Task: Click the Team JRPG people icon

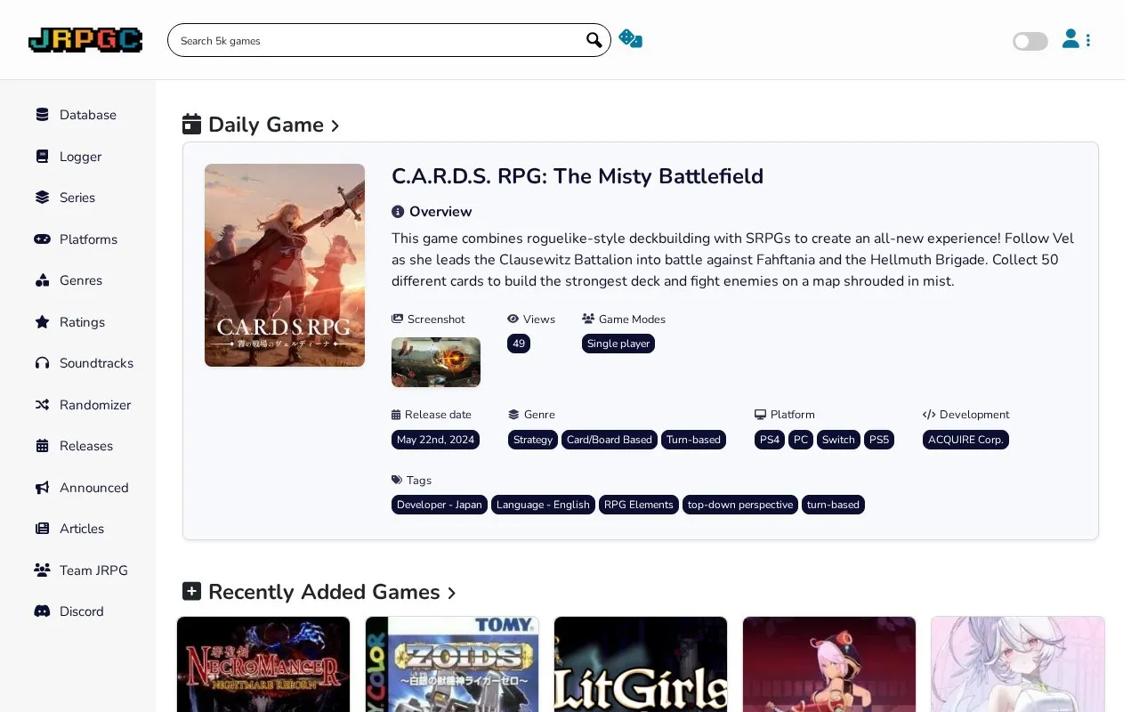Action: pos(42,570)
